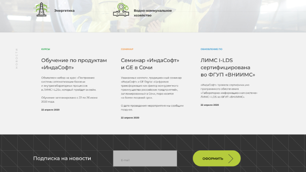
Task: Click paragraph starting Уважаемые коллеги, традиционный семинар
Action: [151, 88]
